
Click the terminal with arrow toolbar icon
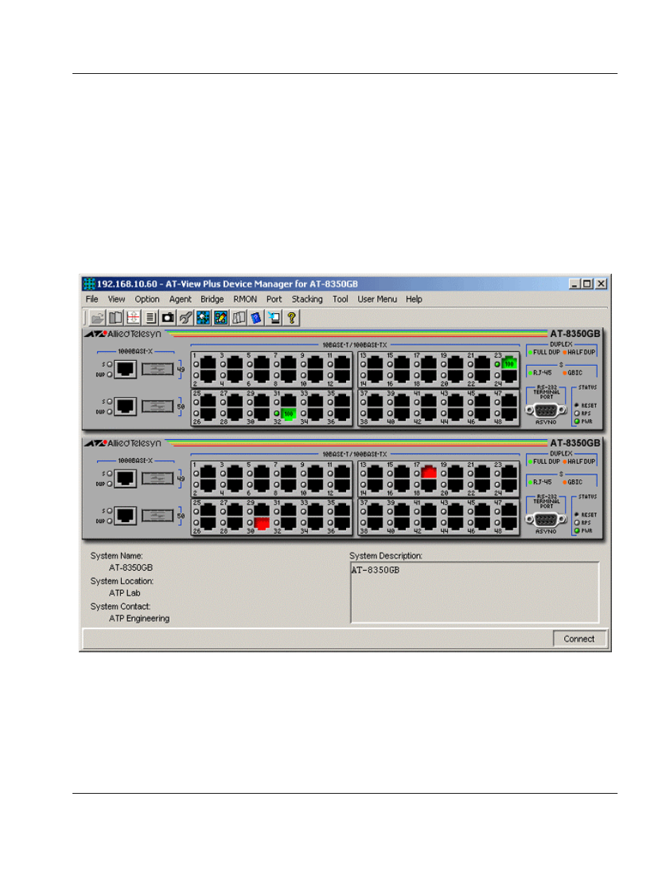[274, 318]
